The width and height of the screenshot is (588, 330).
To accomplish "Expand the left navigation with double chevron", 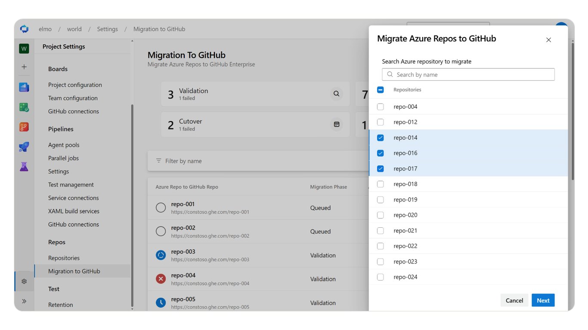I will tap(24, 301).
